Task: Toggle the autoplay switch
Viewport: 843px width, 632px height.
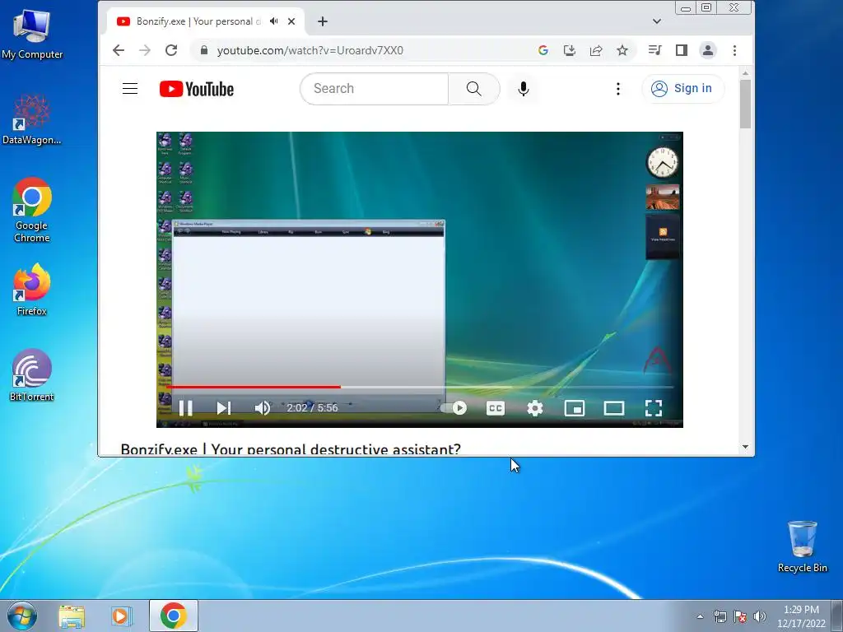Action: pos(454,408)
